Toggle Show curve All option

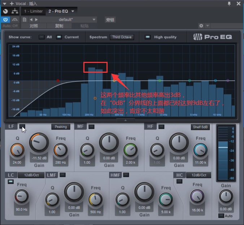click(x=42, y=37)
